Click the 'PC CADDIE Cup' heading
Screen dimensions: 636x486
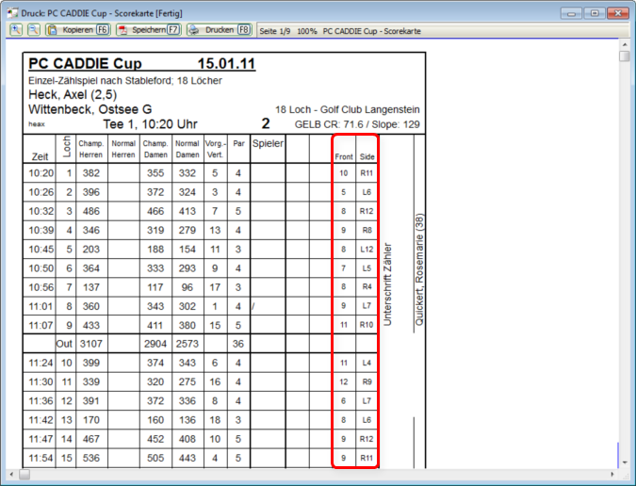85,64
